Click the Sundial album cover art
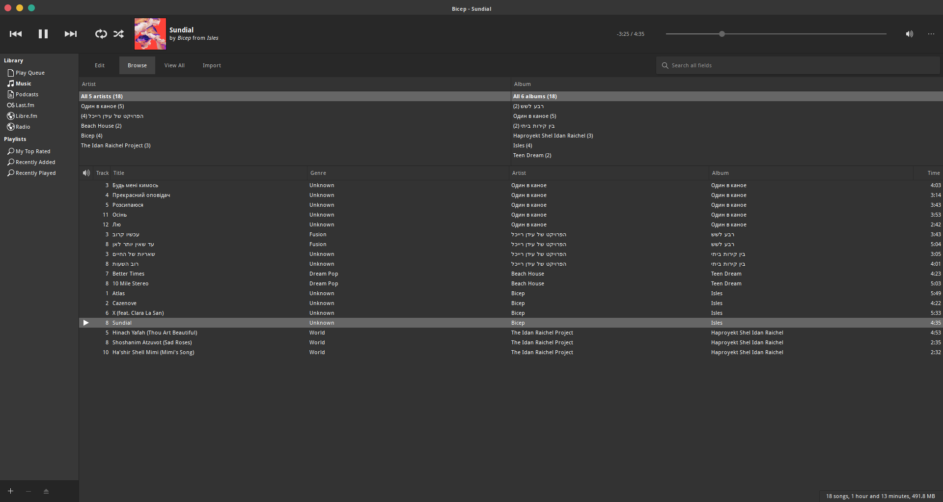The image size is (943, 502). click(x=150, y=34)
